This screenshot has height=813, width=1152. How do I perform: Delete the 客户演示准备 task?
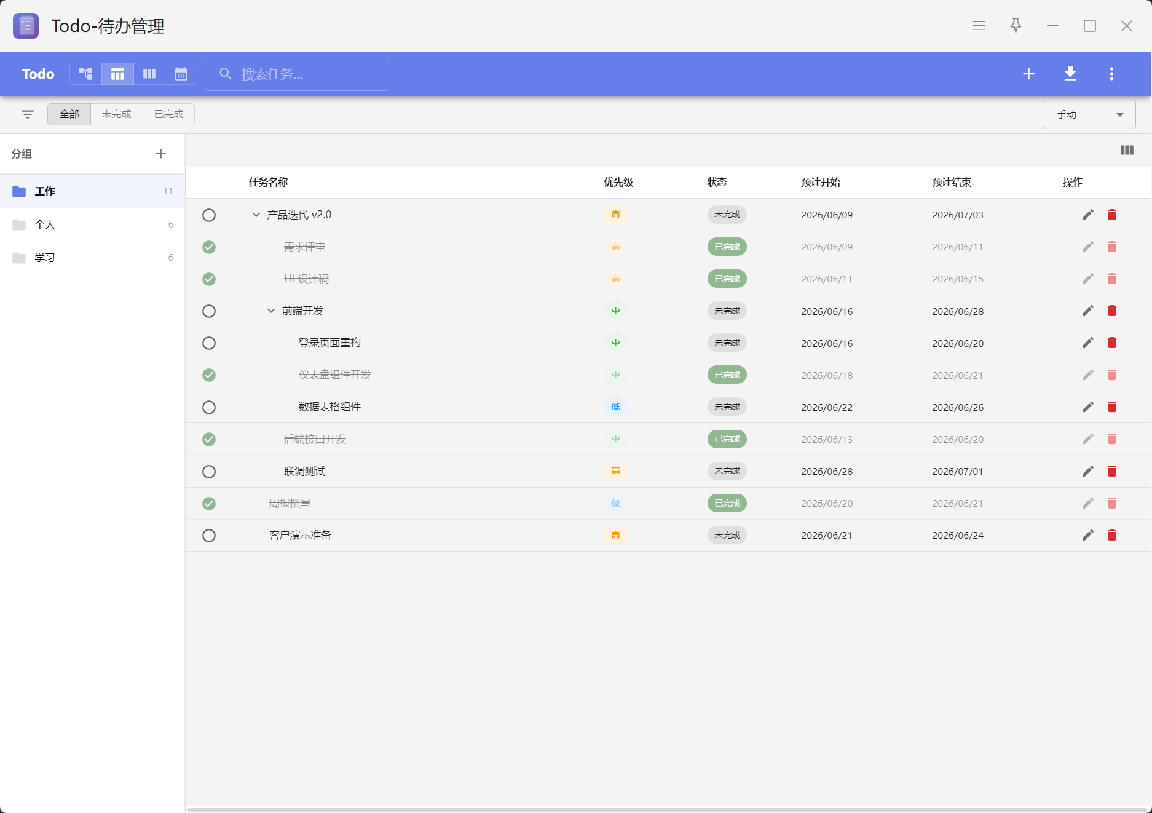pyautogui.click(x=1112, y=535)
